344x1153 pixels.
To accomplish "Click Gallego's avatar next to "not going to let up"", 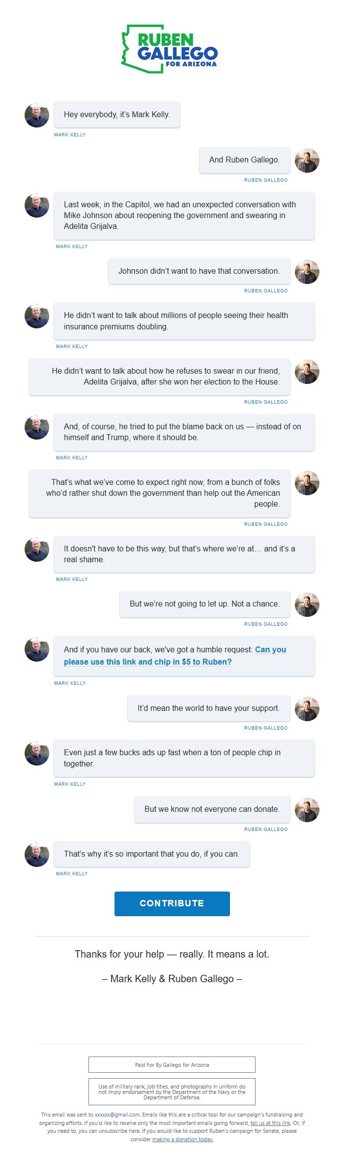I will 307,605.
